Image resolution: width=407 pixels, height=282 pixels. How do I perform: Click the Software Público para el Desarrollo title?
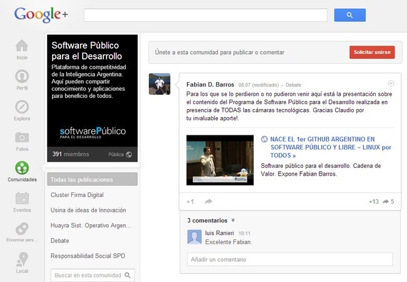coord(86,51)
